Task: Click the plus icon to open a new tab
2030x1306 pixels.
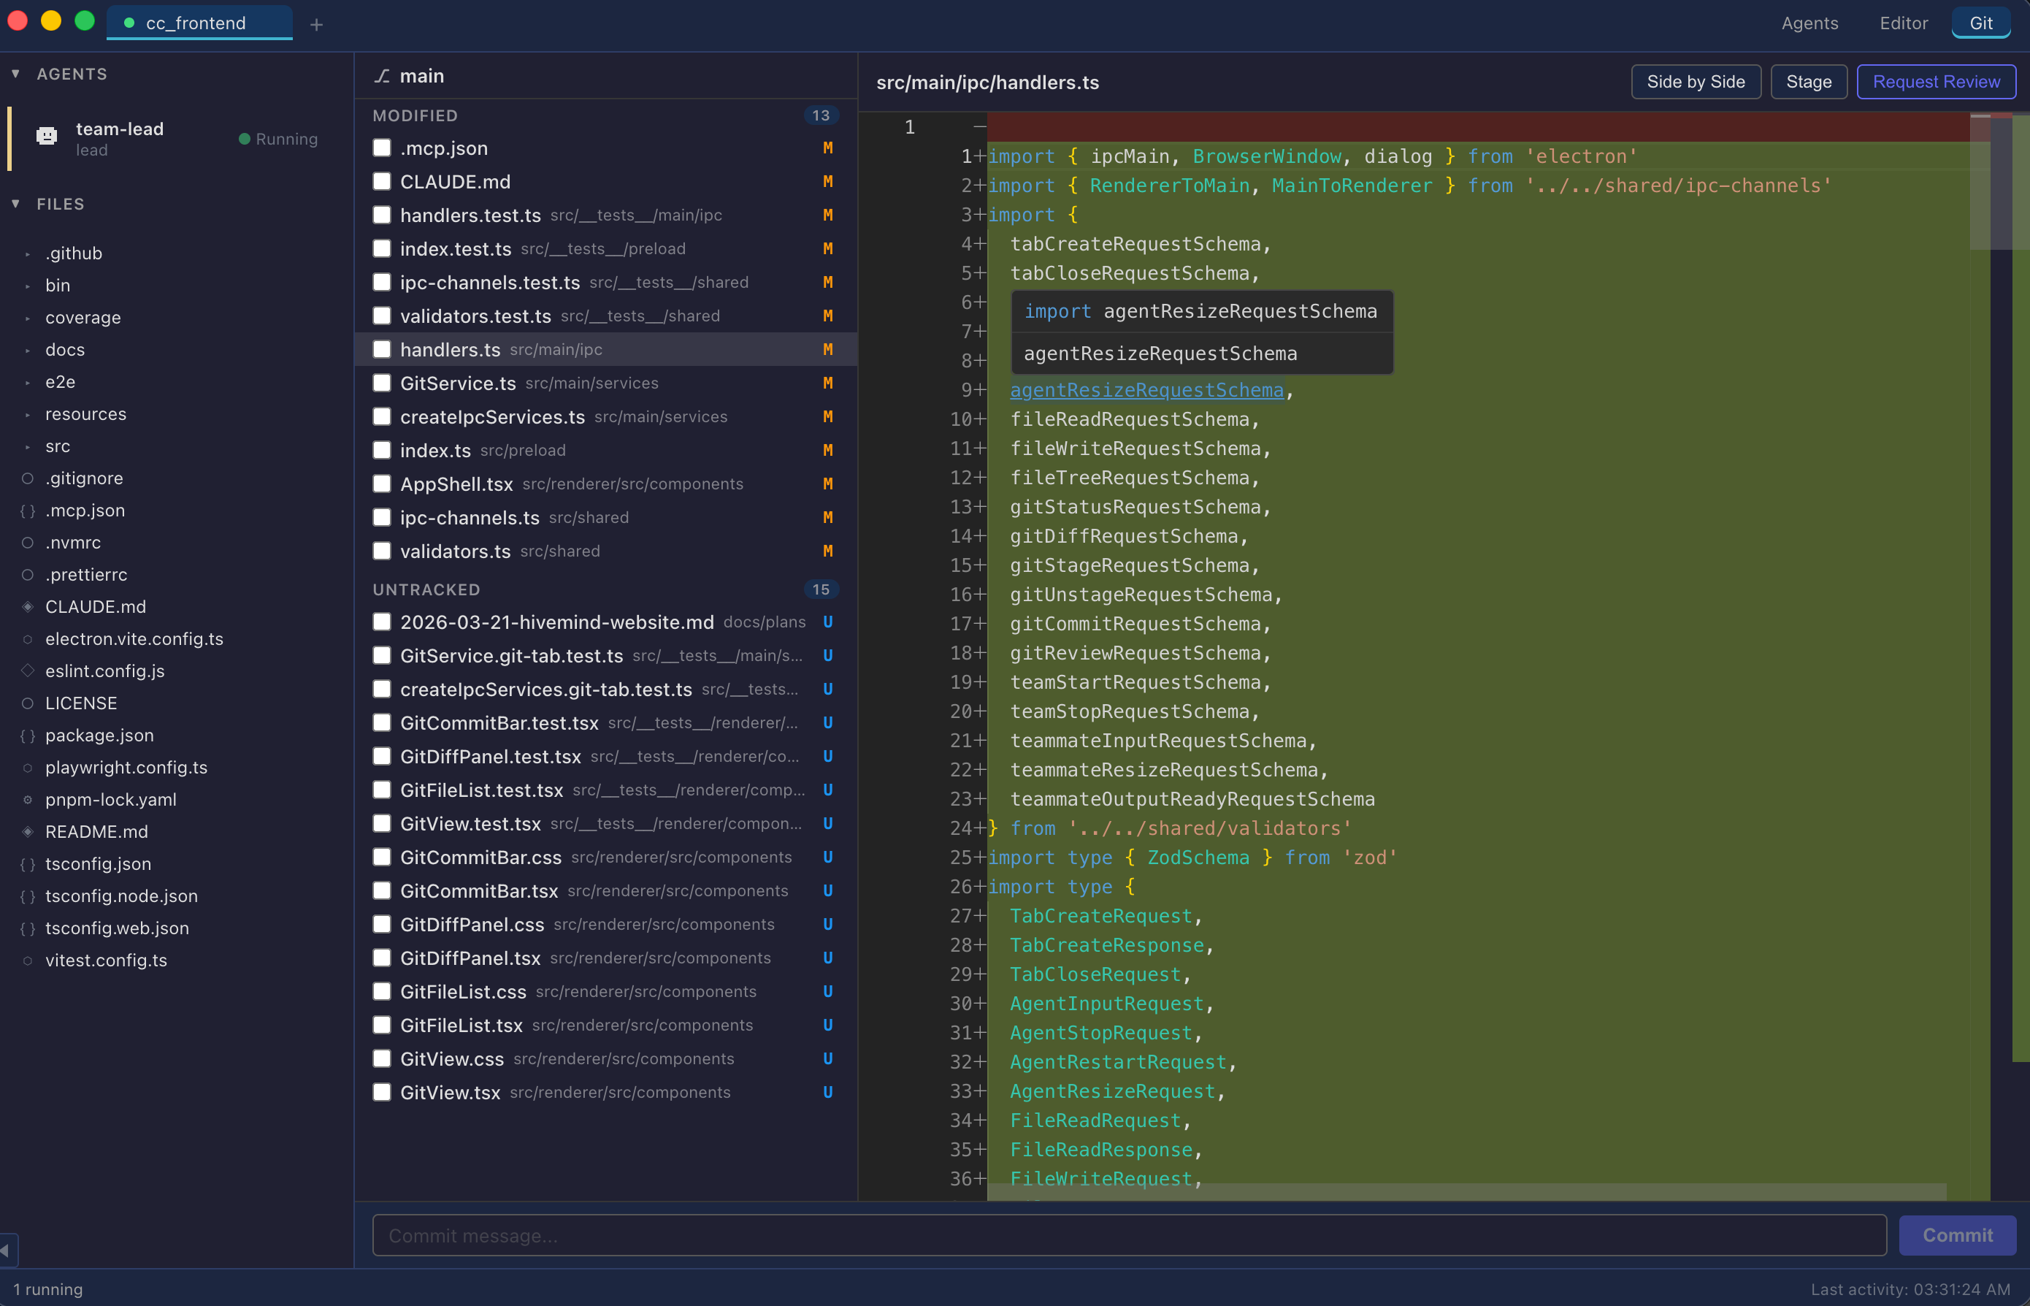Action: [318, 24]
